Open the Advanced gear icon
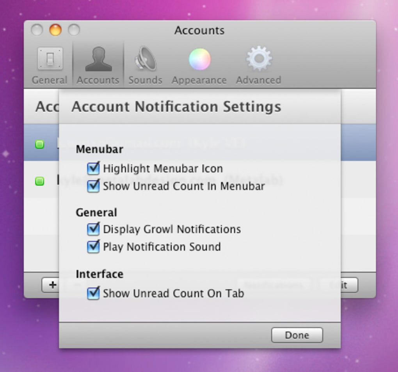The height and width of the screenshot is (372, 398). (259, 58)
